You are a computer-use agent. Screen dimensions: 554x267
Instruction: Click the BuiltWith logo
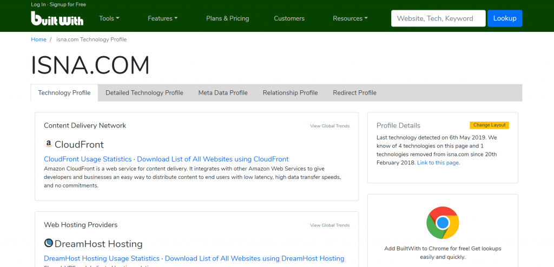57,18
